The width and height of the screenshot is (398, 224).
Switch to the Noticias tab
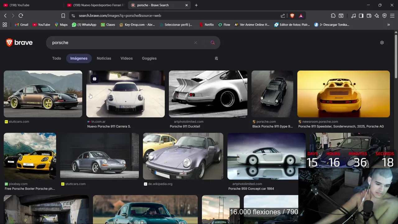point(104,58)
